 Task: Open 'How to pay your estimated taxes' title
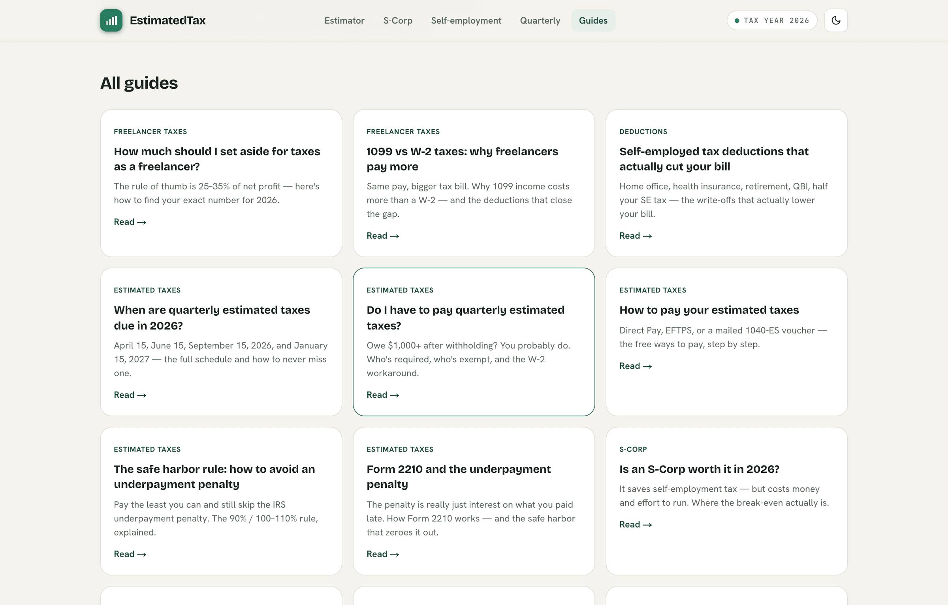(709, 310)
